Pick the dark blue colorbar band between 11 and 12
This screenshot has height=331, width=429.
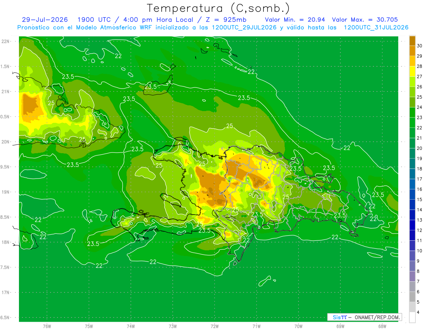pos(412,236)
